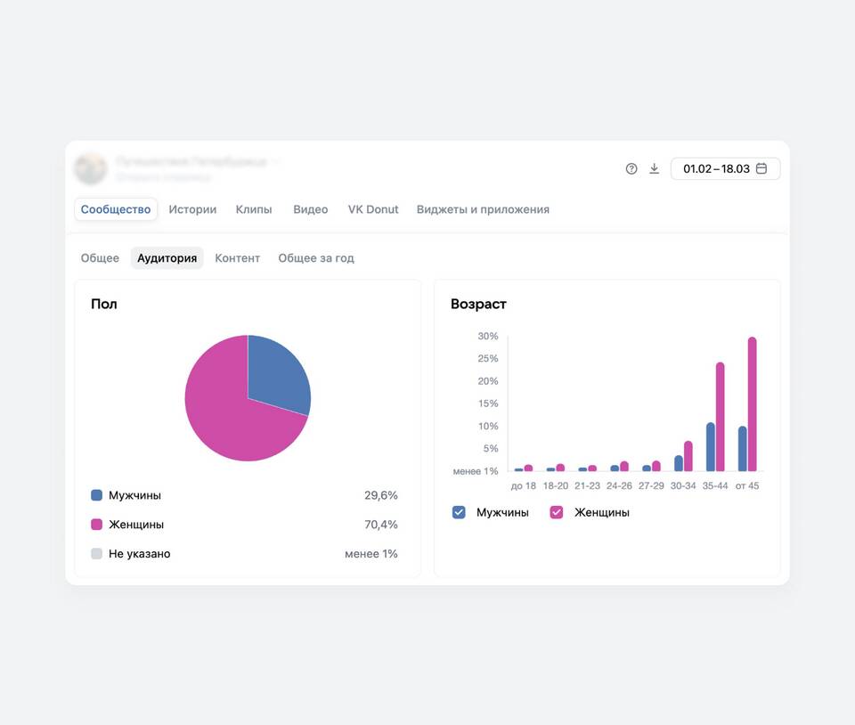Open date range picker 01.02–18.03
The height and width of the screenshot is (725, 855).
(x=725, y=168)
